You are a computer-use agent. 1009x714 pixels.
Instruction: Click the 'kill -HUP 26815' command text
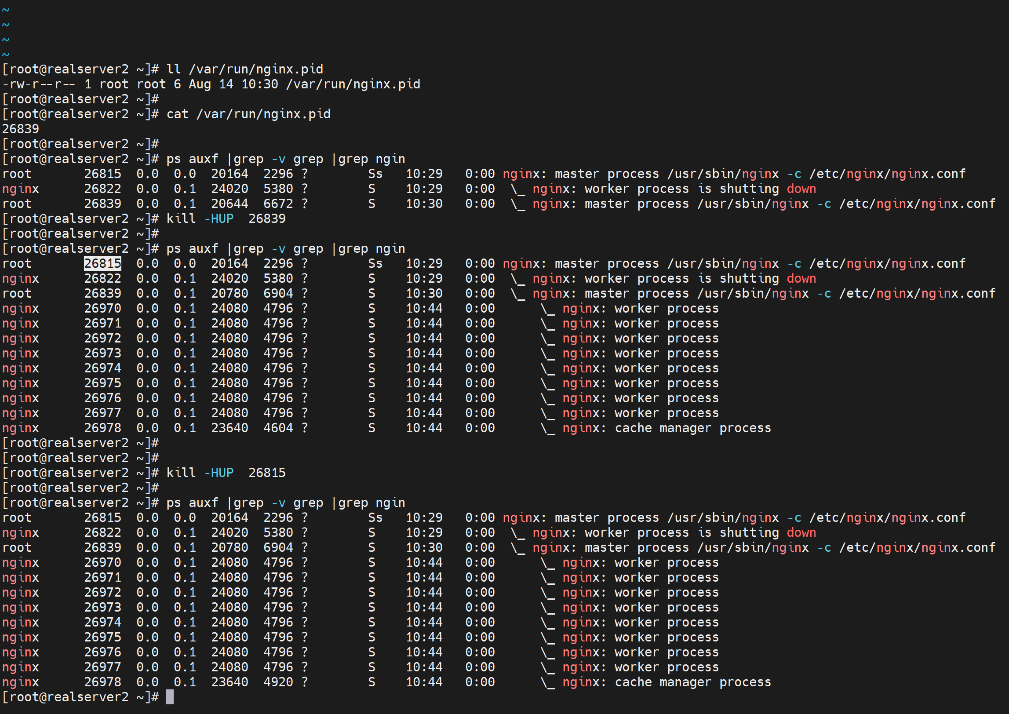[x=226, y=473]
